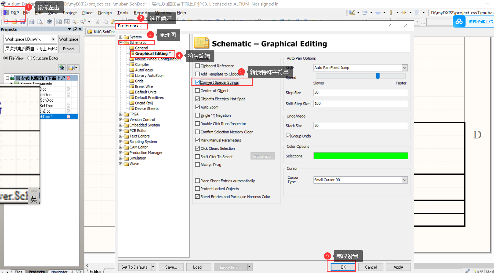Screen dimensions: 494x273
Task: Click the Graphical Editing page icon in tree
Action: point(132,53)
